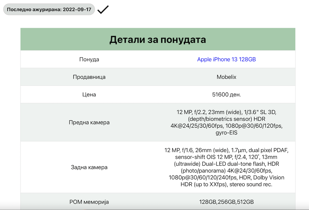Click the black checkmark icon
The image size is (309, 210).
(103, 10)
